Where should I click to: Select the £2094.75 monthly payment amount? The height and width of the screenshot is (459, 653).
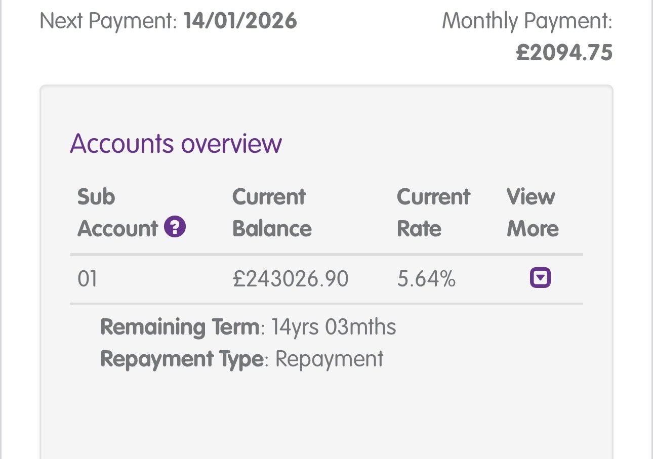click(x=564, y=53)
